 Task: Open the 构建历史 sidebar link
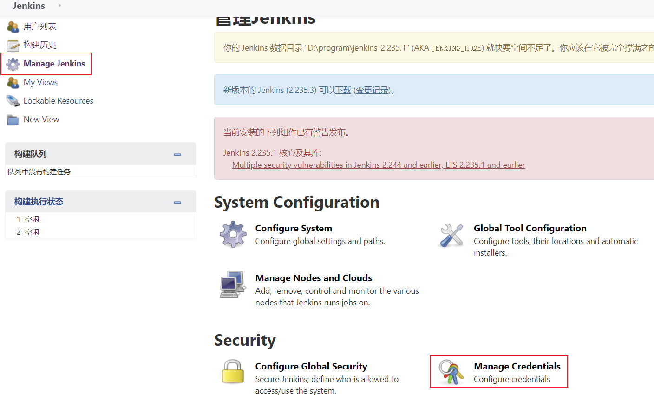[x=40, y=45]
